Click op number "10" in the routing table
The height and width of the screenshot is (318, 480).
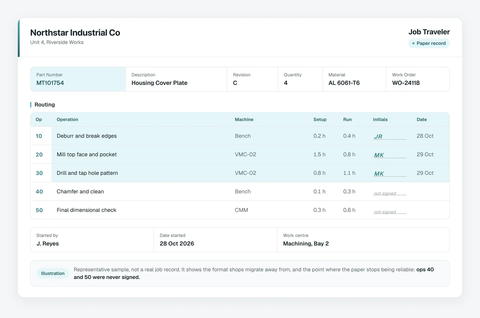click(x=39, y=136)
